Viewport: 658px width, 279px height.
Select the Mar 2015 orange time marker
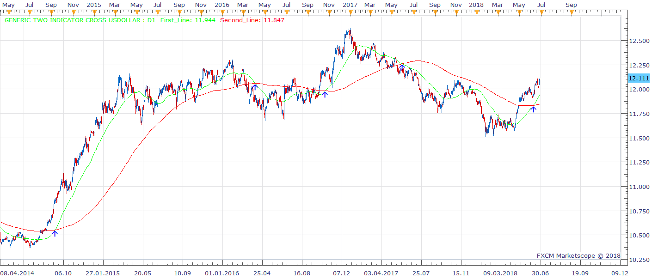[x=115, y=13]
